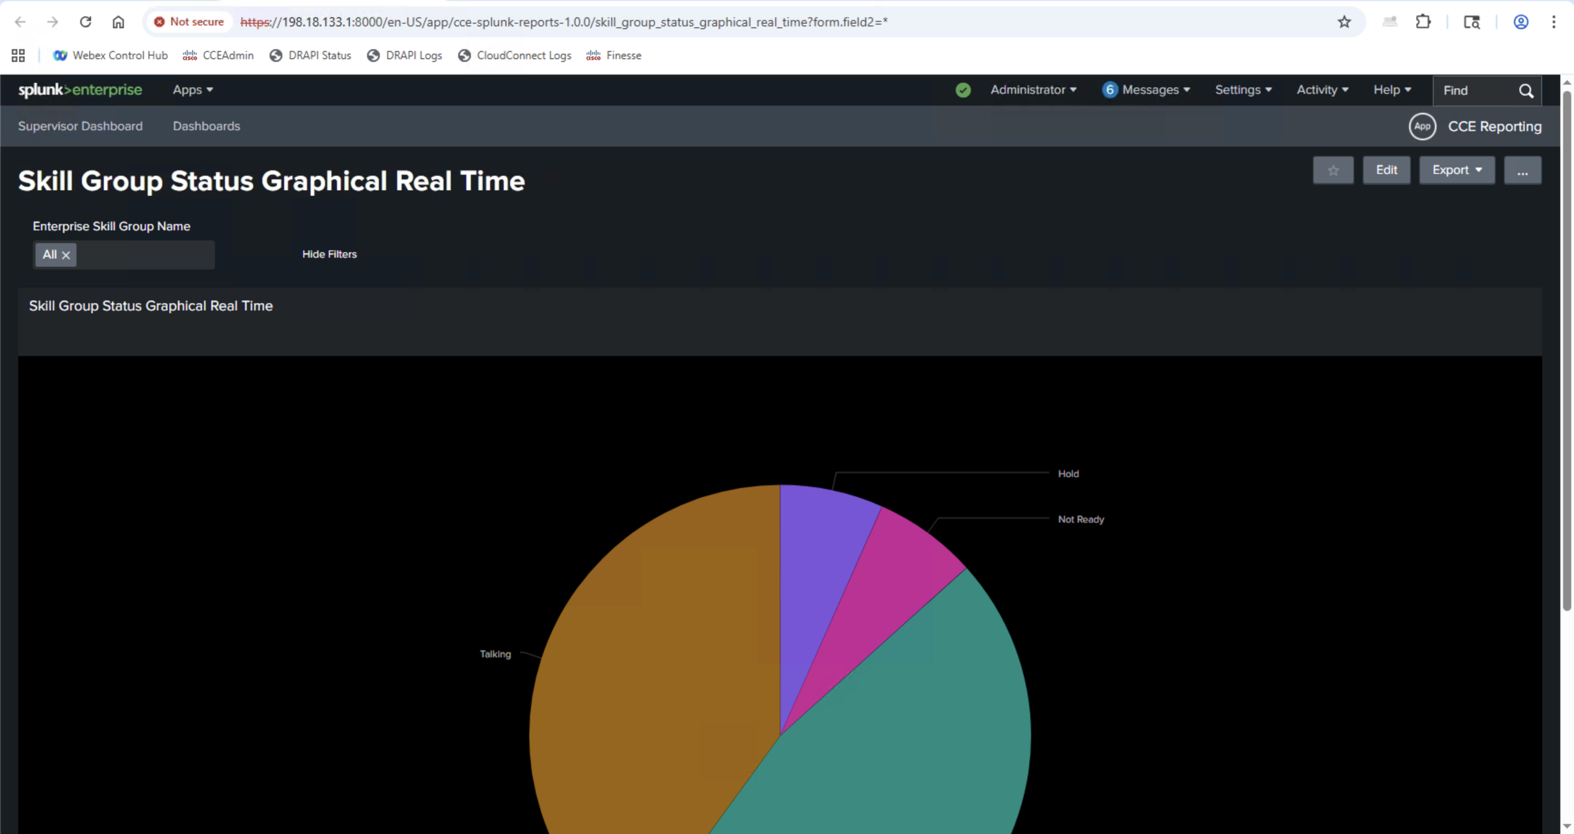Click the browser forward arrow

tap(52, 22)
